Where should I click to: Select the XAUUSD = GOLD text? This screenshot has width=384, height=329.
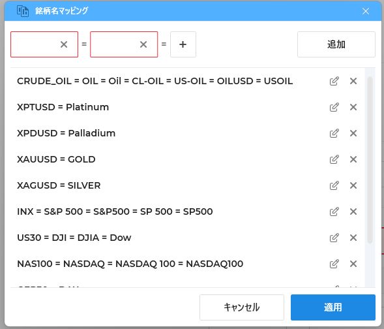coord(56,159)
